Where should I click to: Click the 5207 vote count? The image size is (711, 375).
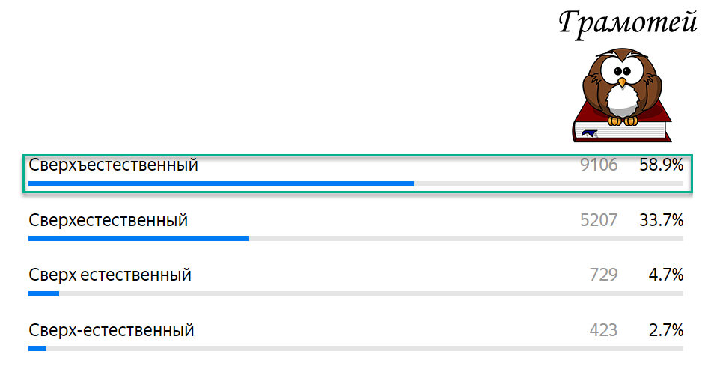point(599,221)
